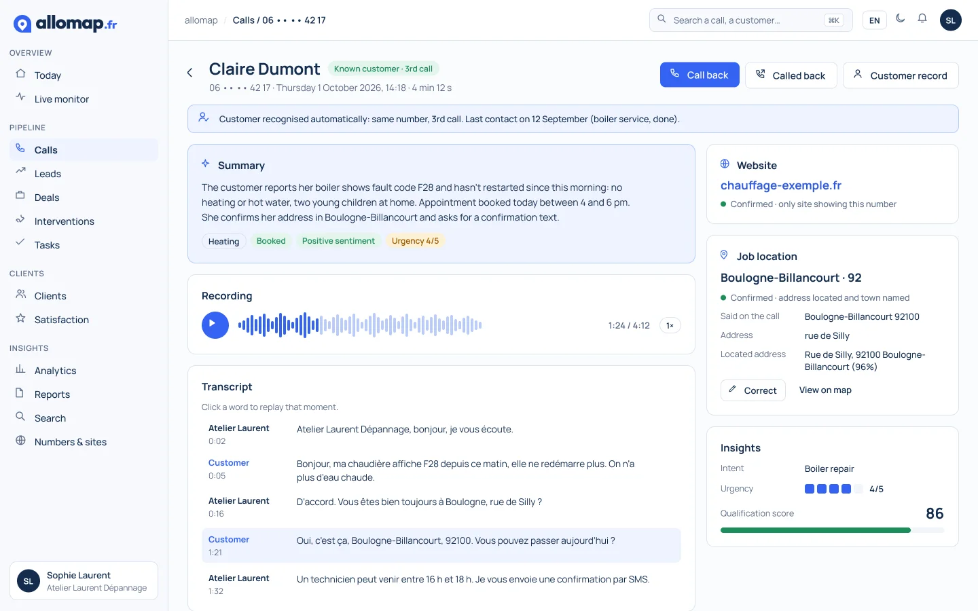Screen dimensions: 978x611
Task: Change playback speed with the 1× button
Action: [670, 325]
